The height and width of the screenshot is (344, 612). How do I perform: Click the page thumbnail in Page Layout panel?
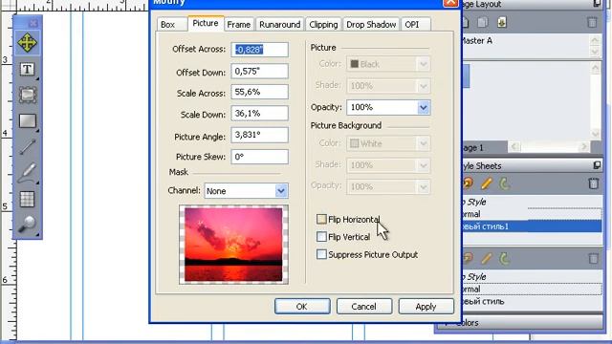click(466, 76)
